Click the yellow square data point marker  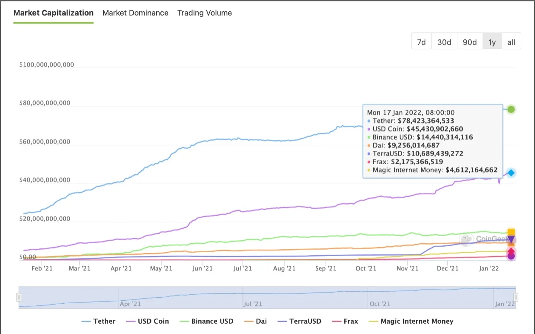click(x=511, y=232)
